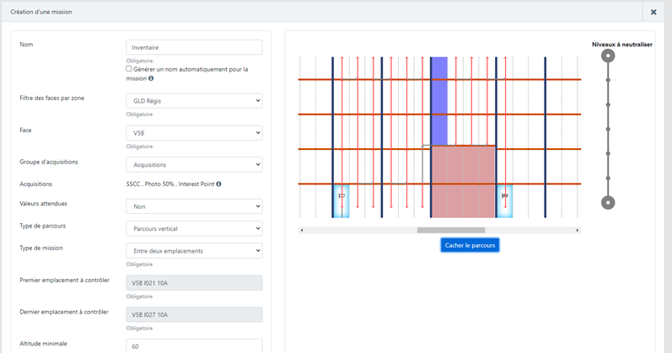Viewport: 672px width, 353px height.
Task: Expand the Face dropdown showing V5B
Action: 194,133
